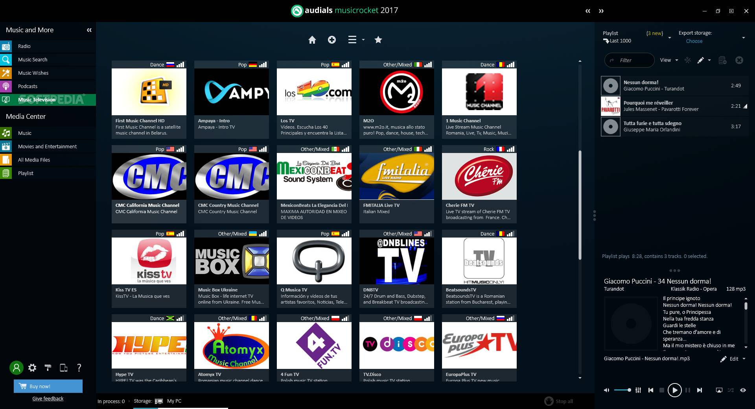
Task: Click the remove-from-list icon
Action: click(x=722, y=60)
